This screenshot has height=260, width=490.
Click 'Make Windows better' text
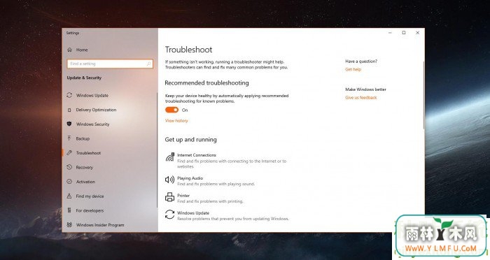click(365, 89)
